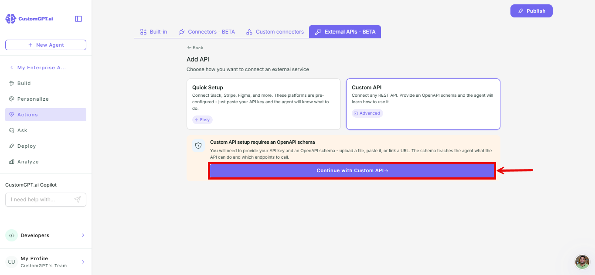Image resolution: width=595 pixels, height=275 pixels.
Task: Click the Built-in grid icon
Action: (x=143, y=32)
